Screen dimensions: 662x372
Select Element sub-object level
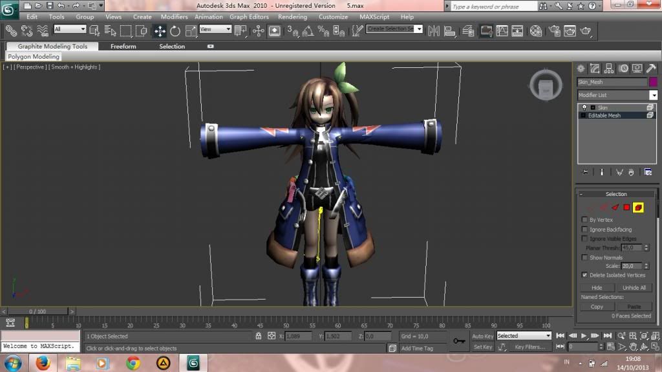[638, 207]
